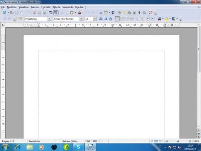The image size is (201, 151).
Task: Open the Inserisci menu
Action: pos(35,7)
